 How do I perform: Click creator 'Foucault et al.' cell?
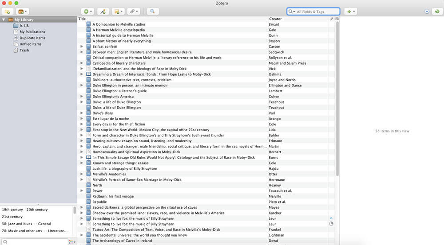pos(280,191)
